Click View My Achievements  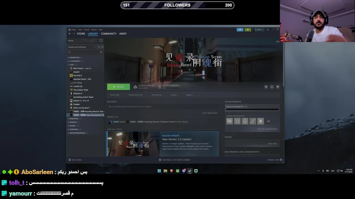click(267, 129)
